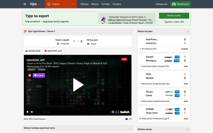Click the Rejestracja button
The height and width of the screenshot is (133, 213).
click(180, 4)
